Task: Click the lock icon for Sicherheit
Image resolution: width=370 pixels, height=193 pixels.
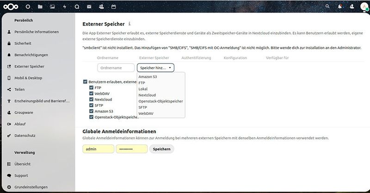Action: point(9,43)
